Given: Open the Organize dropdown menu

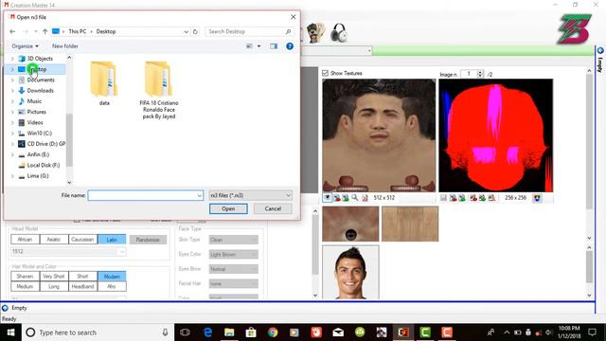Looking at the screenshot, I should coord(26,46).
